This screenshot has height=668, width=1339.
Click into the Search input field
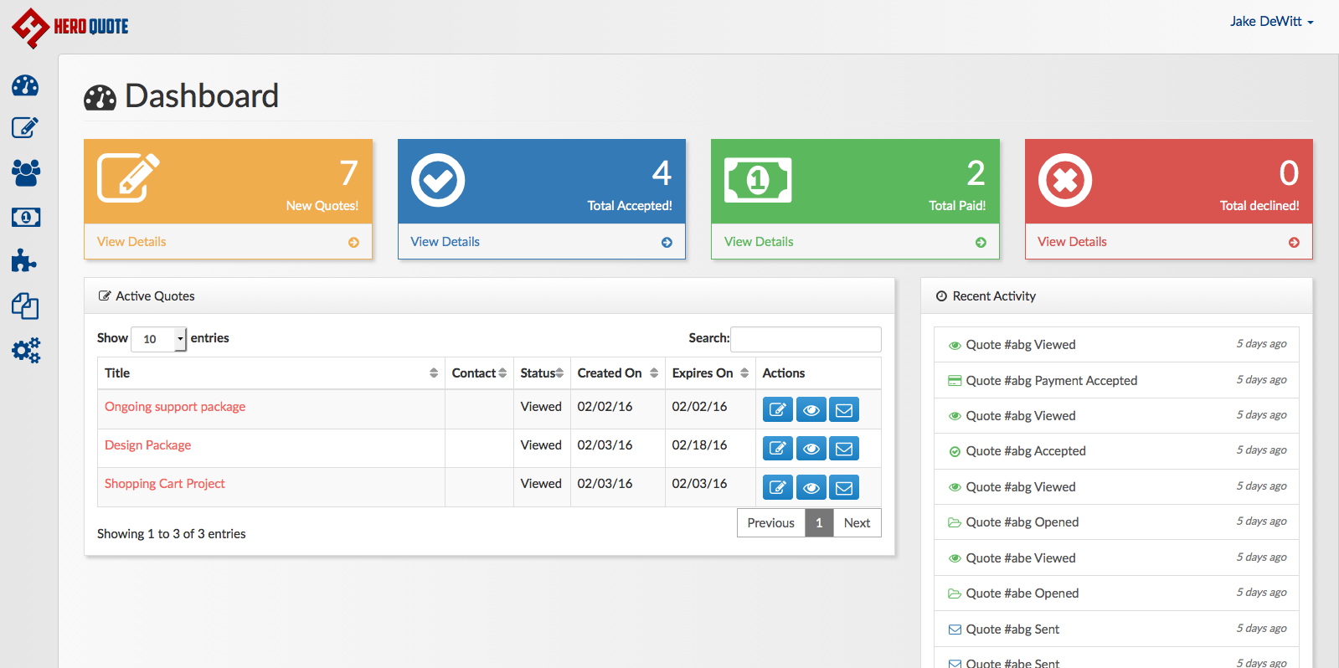tap(806, 339)
